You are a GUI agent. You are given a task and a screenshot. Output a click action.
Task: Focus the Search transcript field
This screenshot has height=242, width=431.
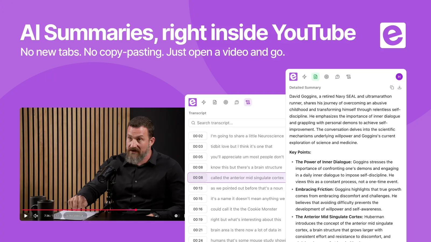pos(237,123)
